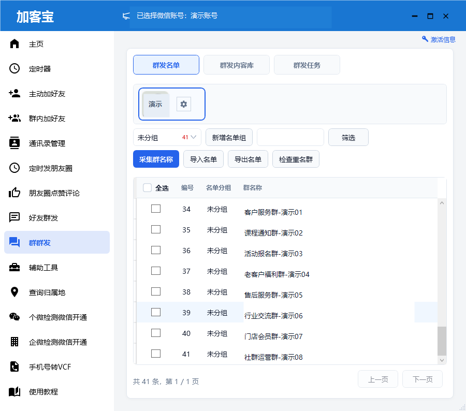Screen dimensions: 466x411
Task: Switch to the 群发任务 tab
Action: coord(307,65)
